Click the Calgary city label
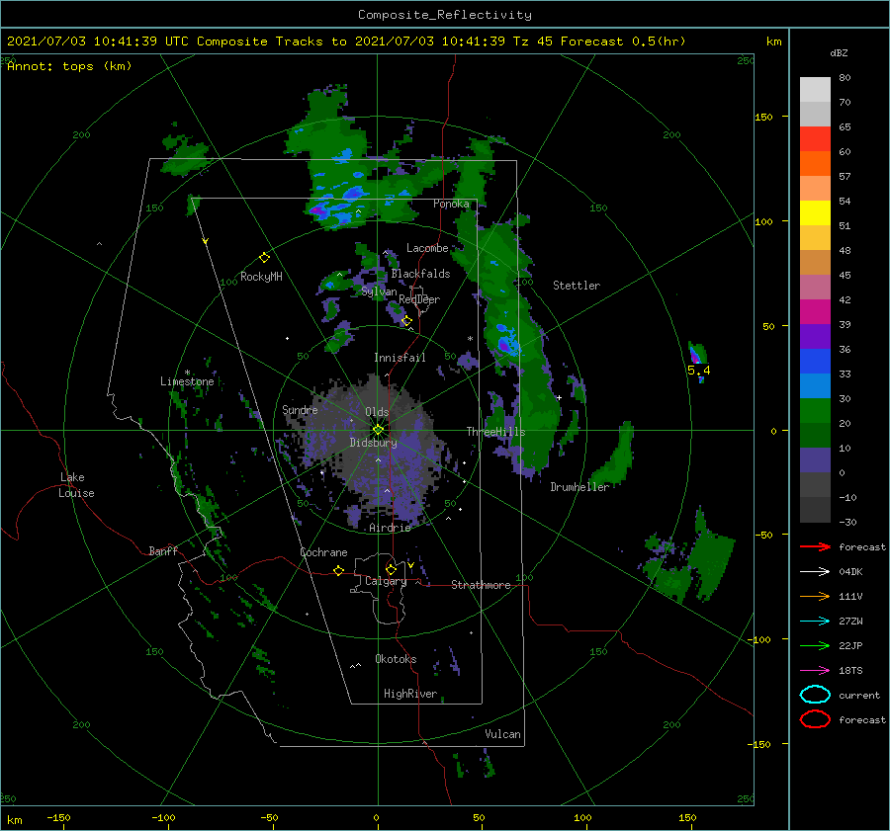This screenshot has height=831, width=890. point(386,581)
